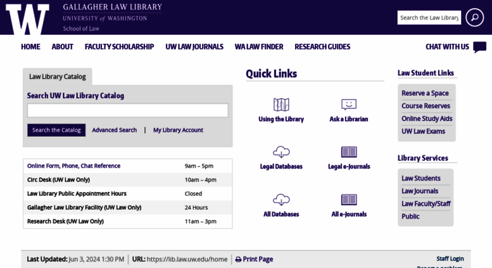492x268 pixels.
Task: Click the map icon for Using the Library
Action: [281, 105]
